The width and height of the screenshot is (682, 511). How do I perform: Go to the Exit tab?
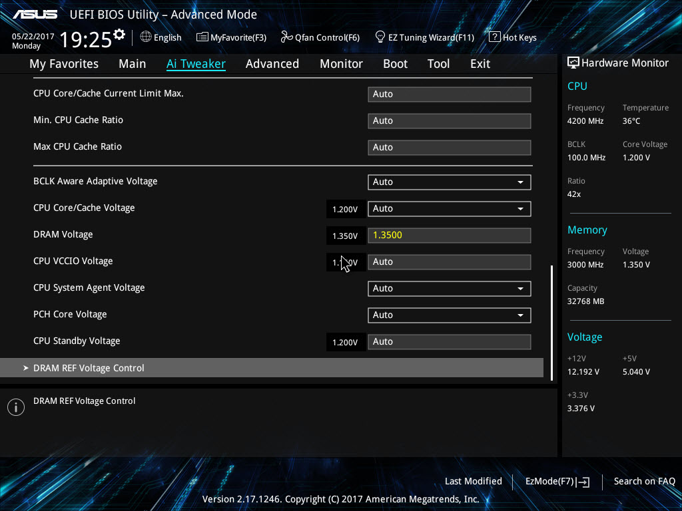(x=480, y=63)
